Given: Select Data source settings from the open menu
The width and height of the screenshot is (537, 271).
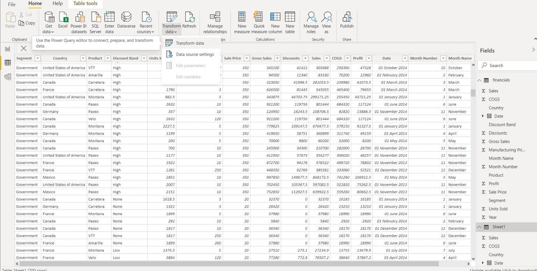Looking at the screenshot, I should [196, 54].
